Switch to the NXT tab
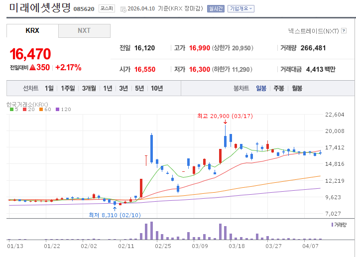This screenshot has width=356, height=257. 84,30
